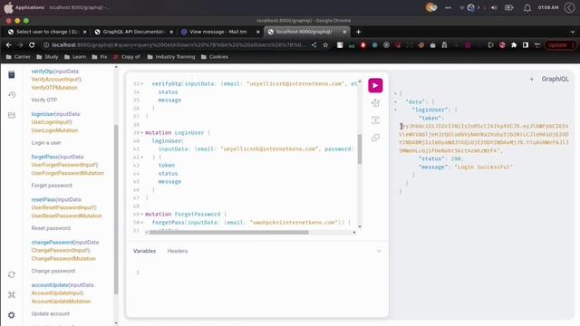Open keyboard shortcuts dialog icon
Viewport: 580px width, 326px height.
coord(12,294)
